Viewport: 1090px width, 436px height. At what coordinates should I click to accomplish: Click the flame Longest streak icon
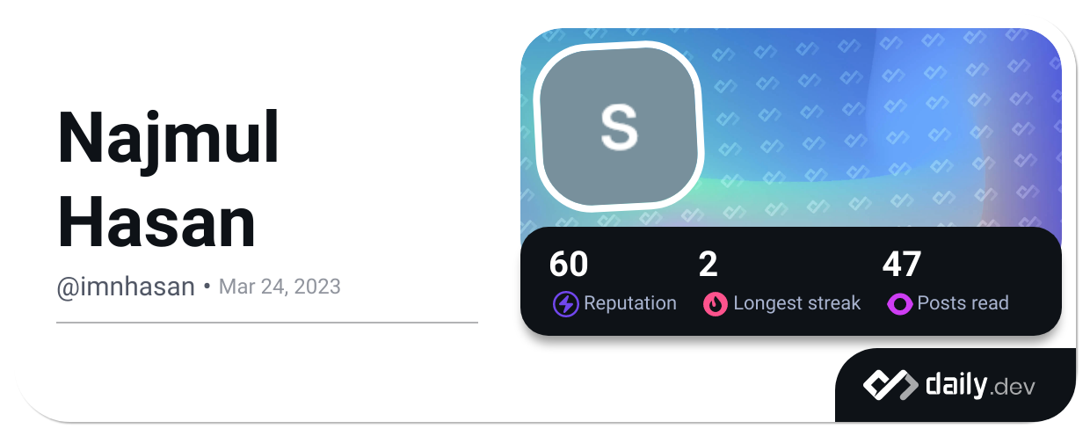point(715,304)
